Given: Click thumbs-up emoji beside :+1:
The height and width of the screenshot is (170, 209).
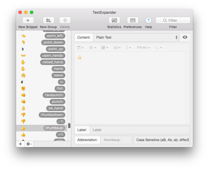Looking at the screenshot, I should (x=23, y=135).
